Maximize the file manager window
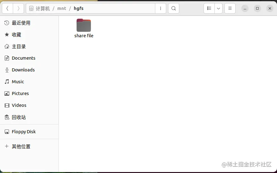This screenshot has height=173, width=277. (x=257, y=8)
